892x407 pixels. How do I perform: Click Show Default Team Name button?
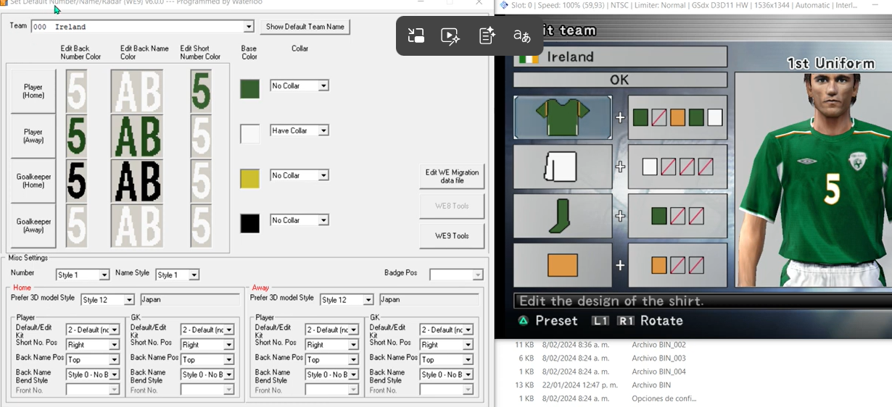pyautogui.click(x=305, y=27)
